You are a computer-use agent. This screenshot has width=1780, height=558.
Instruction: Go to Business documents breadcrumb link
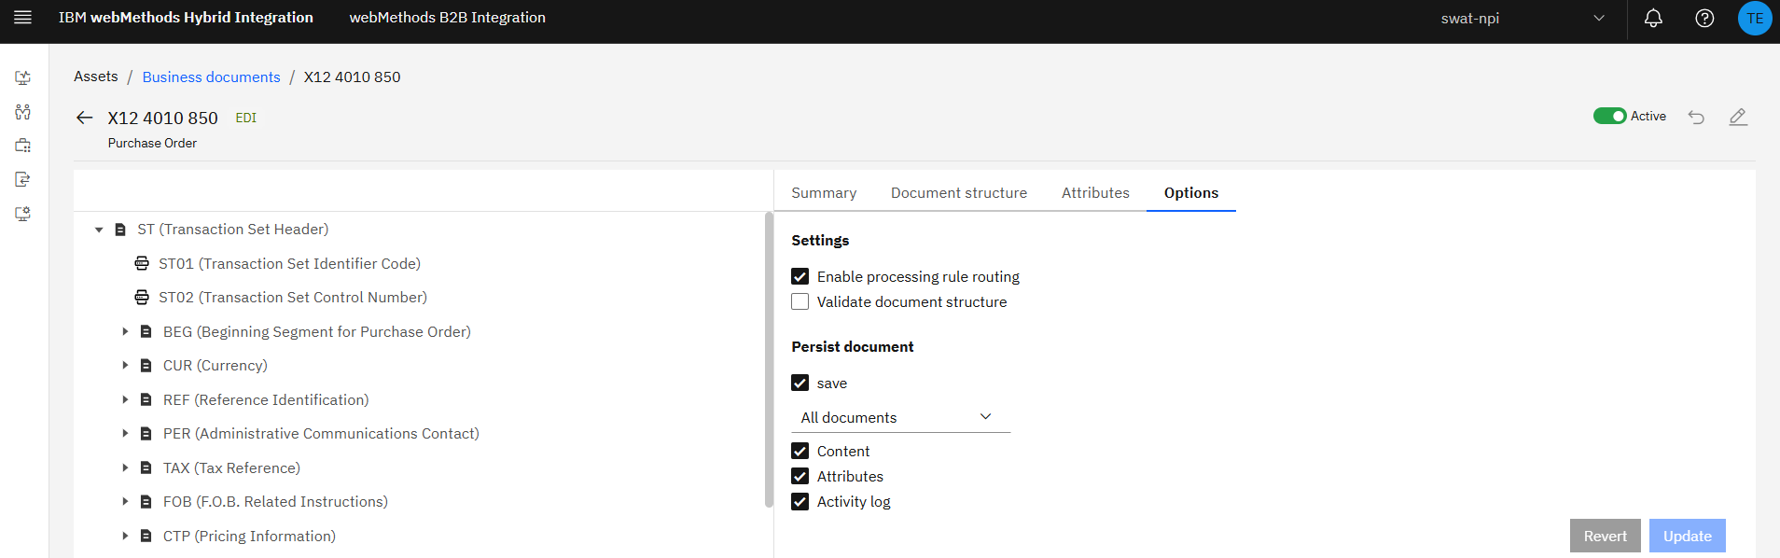pos(211,77)
